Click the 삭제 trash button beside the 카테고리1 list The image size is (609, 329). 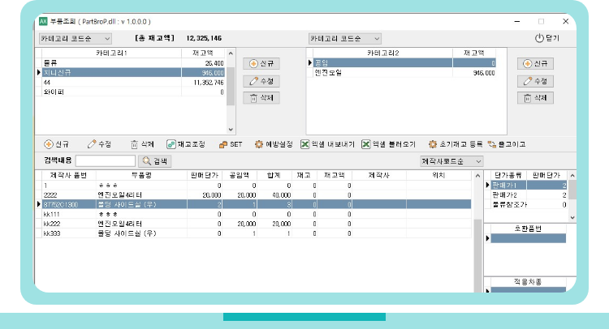click(261, 98)
